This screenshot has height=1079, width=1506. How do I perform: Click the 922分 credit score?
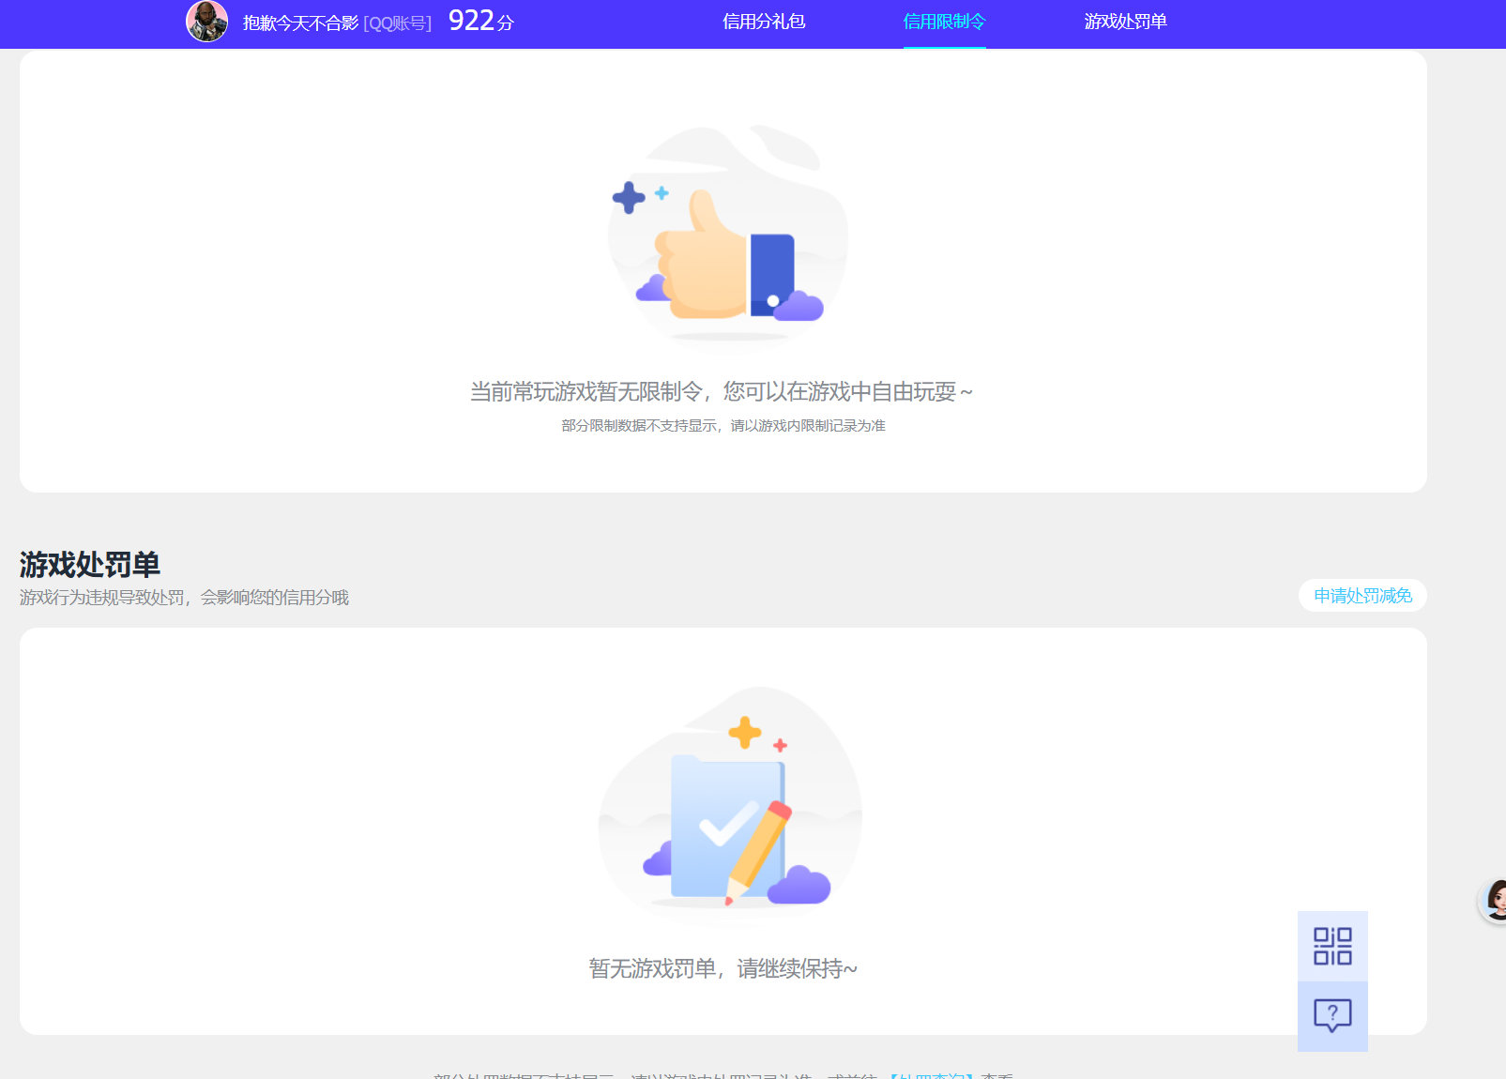[x=481, y=21]
